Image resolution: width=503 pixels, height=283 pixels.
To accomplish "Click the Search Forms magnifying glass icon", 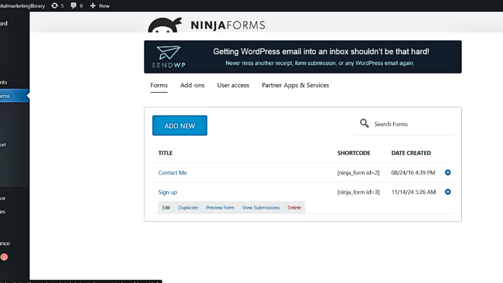I will [x=364, y=123].
